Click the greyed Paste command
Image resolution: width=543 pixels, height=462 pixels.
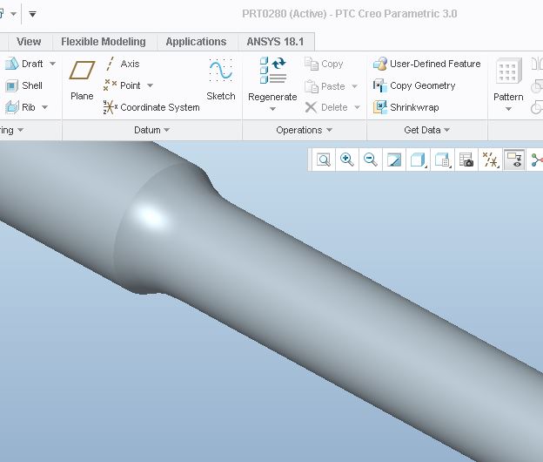(325, 86)
